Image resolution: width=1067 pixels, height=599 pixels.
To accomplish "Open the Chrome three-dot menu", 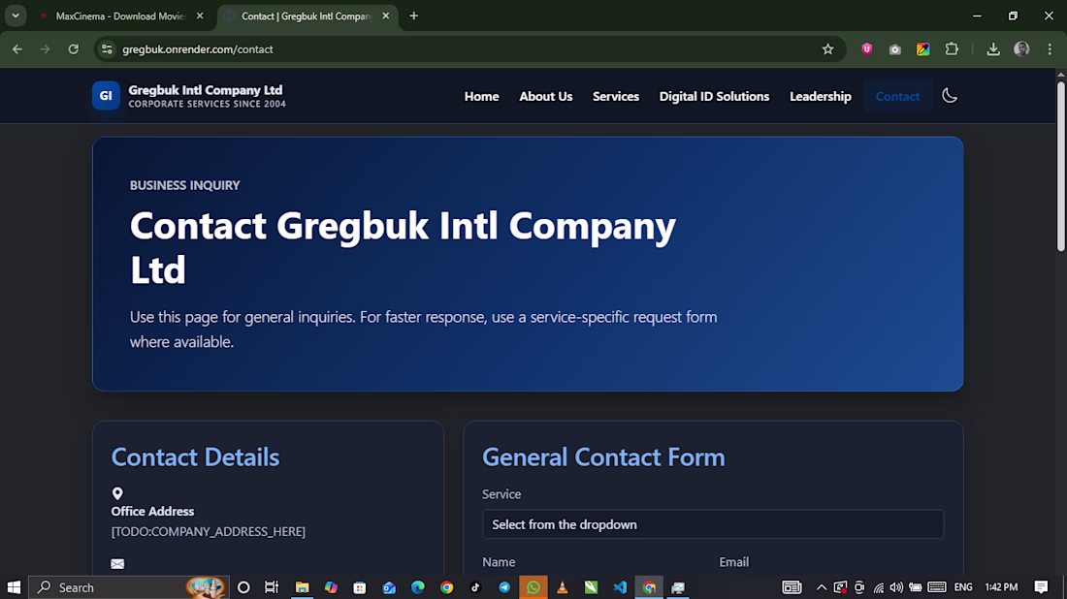I will point(1050,49).
